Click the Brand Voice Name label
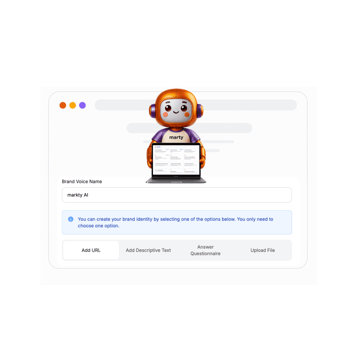352x352 pixels. 82,181
